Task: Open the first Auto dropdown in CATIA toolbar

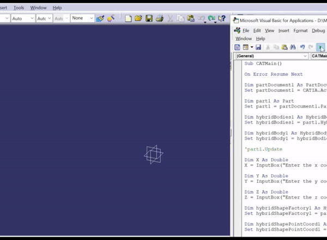Action: click(x=23, y=19)
